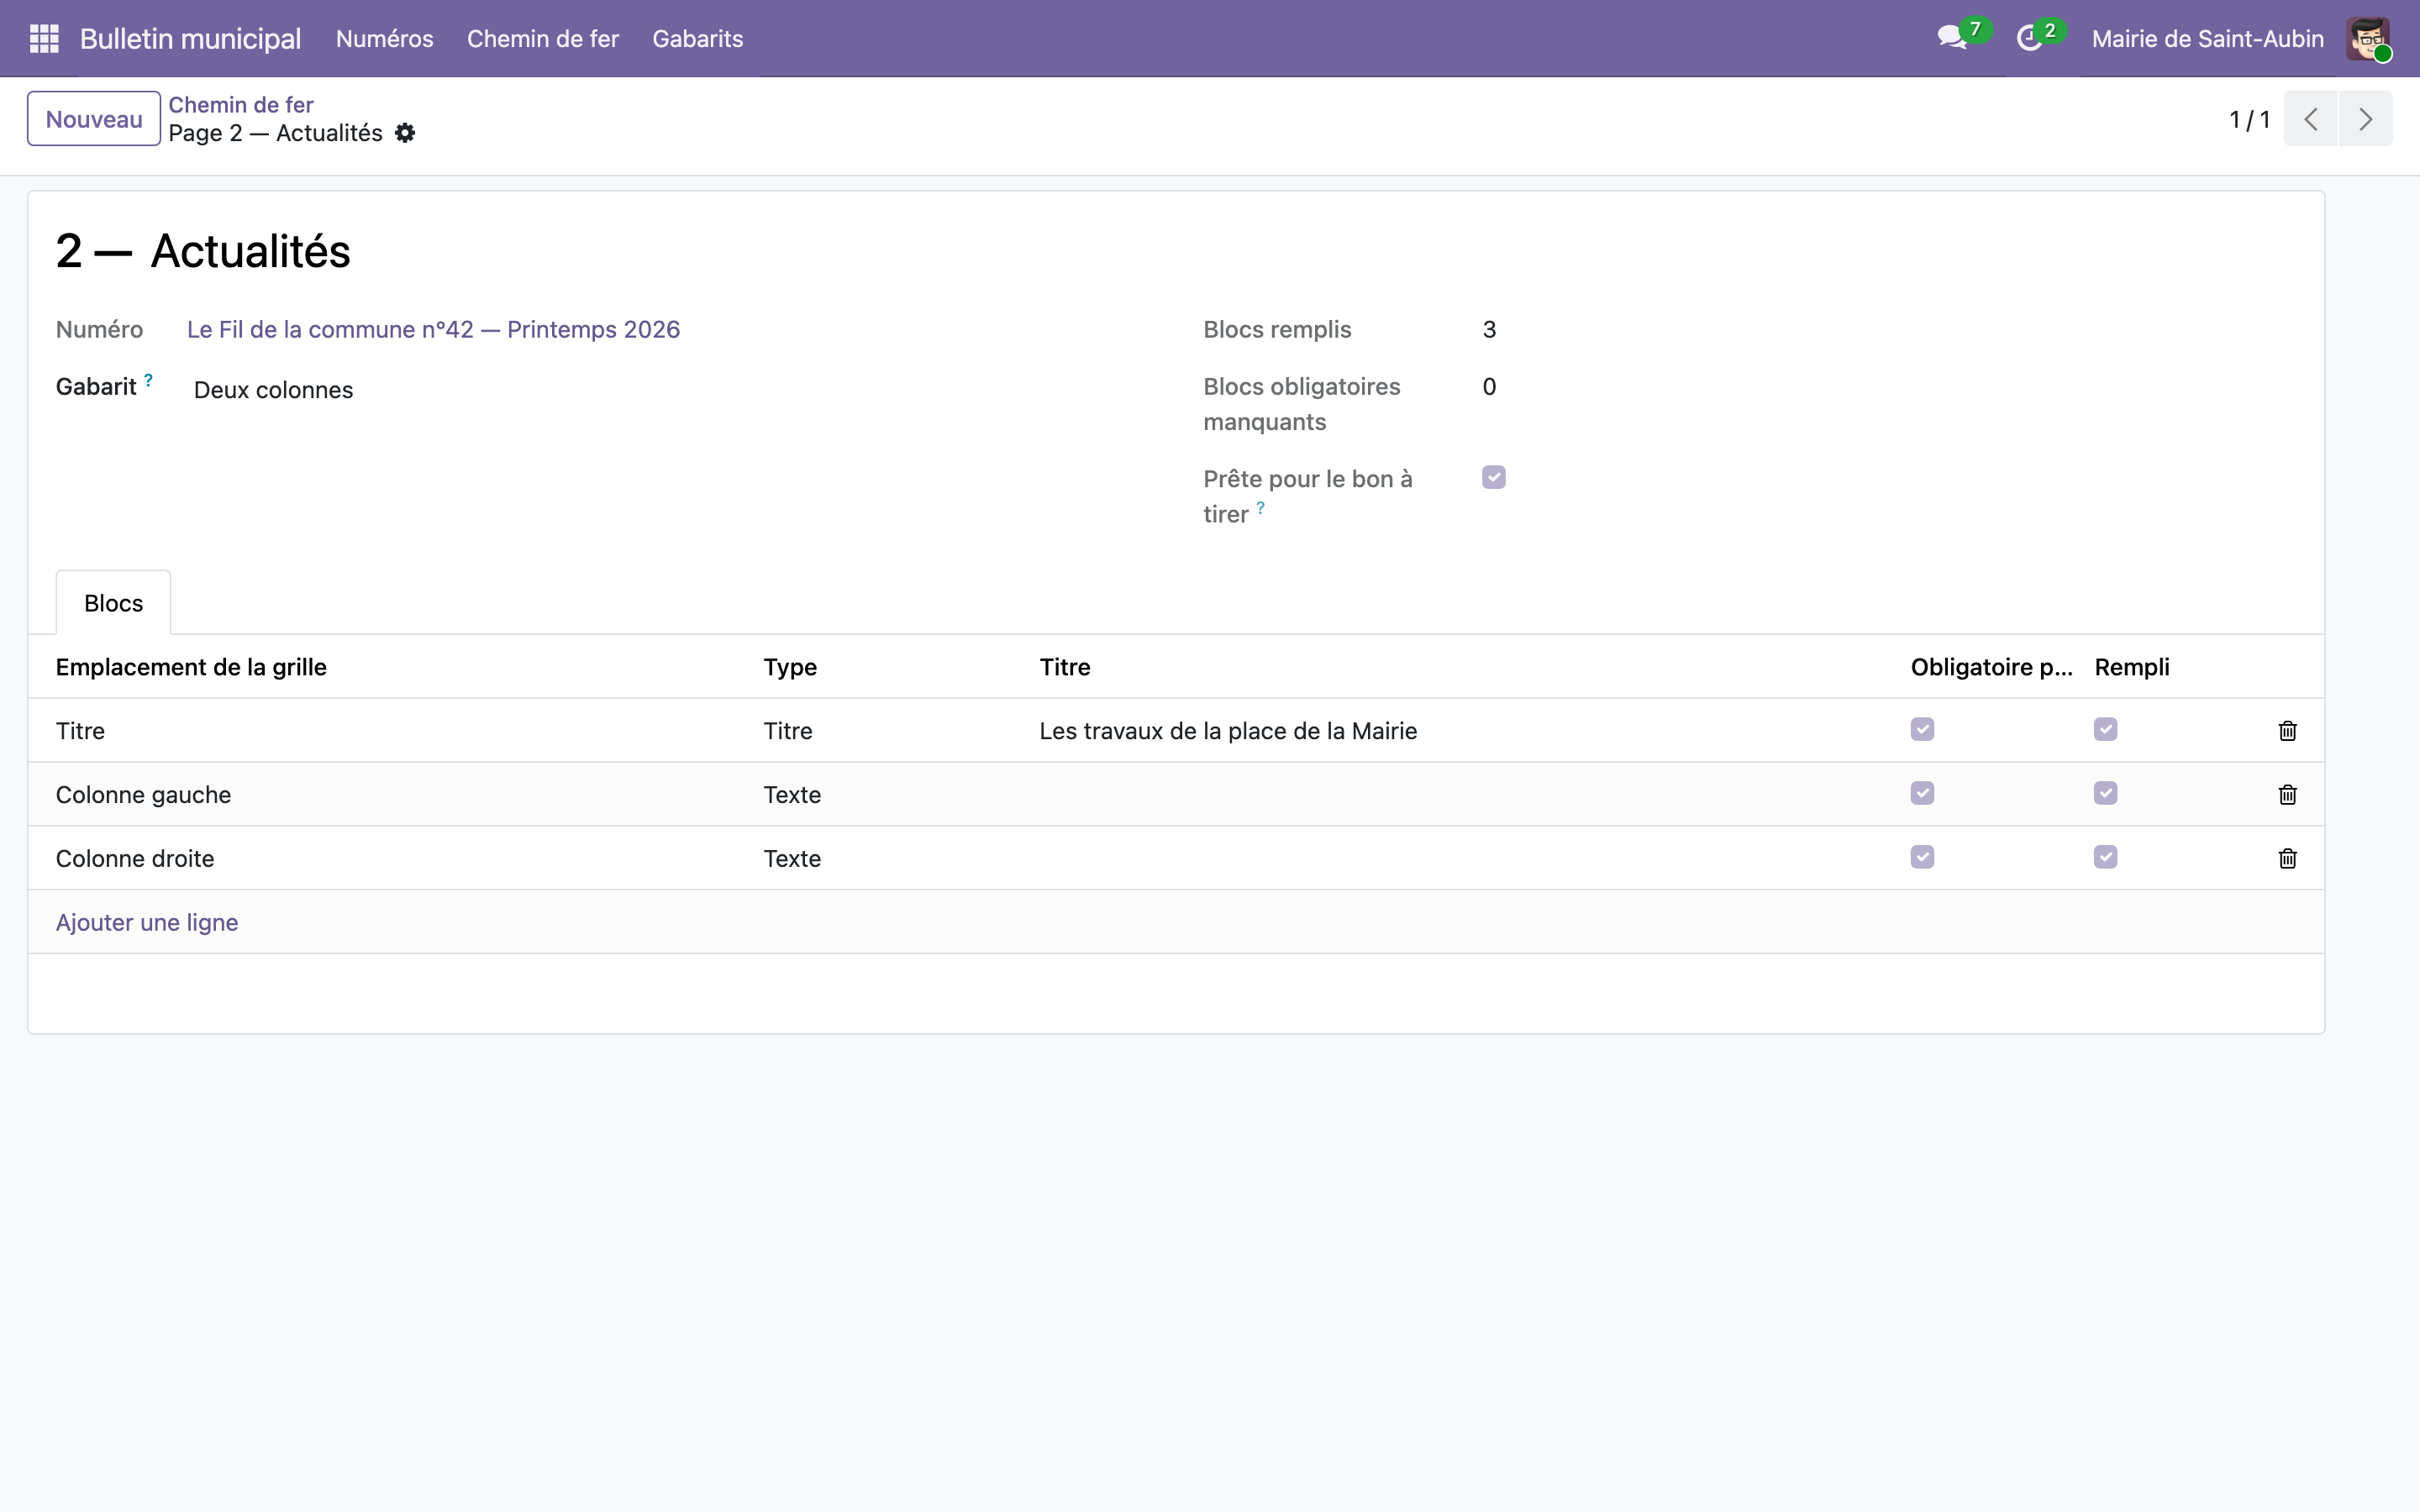The image size is (2420, 1512).
Task: Open the gear actions menu beside Page 2
Action: pyautogui.click(x=405, y=133)
